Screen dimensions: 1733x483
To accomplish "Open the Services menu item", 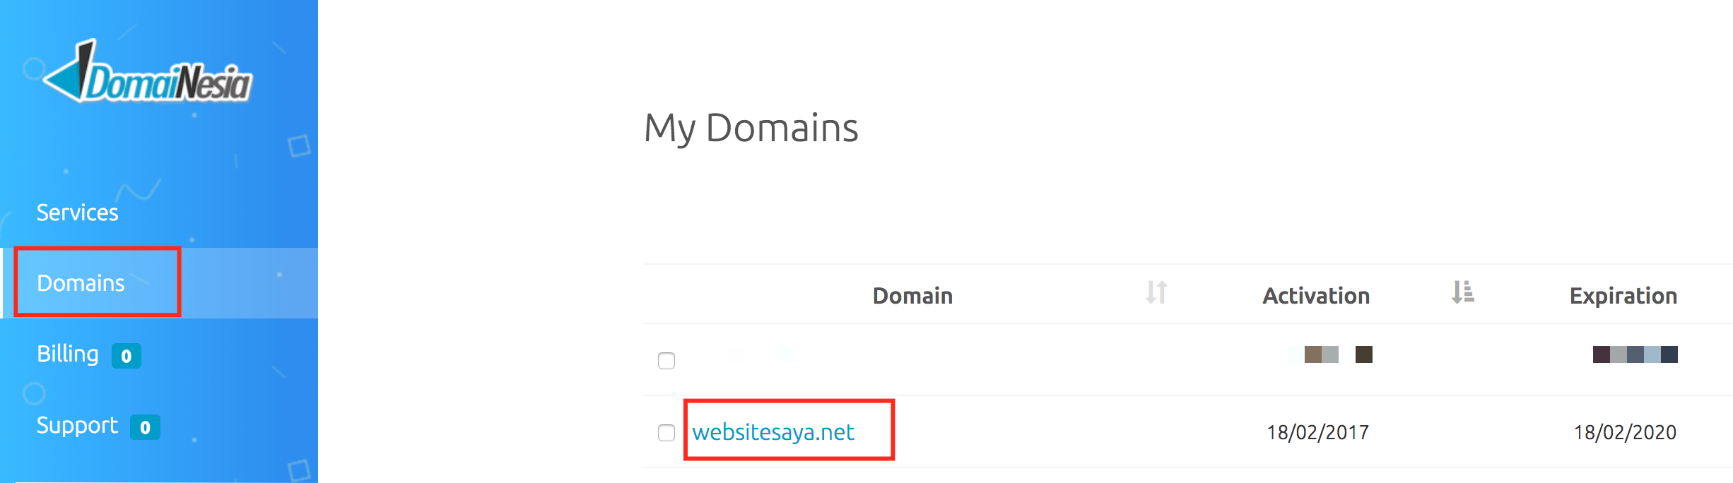I will [x=78, y=213].
